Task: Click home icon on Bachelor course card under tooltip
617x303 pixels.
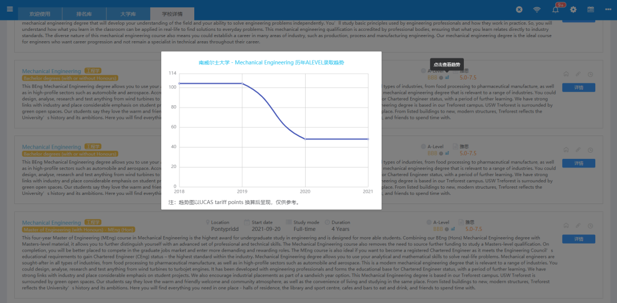Action: pos(566,74)
